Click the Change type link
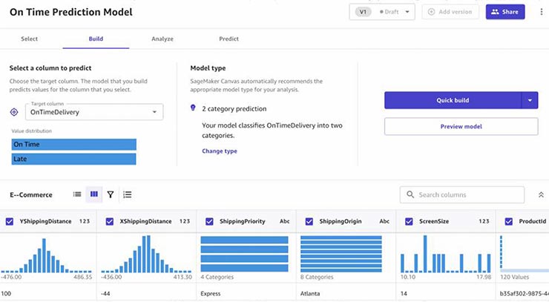549x302 pixels. pyautogui.click(x=220, y=151)
